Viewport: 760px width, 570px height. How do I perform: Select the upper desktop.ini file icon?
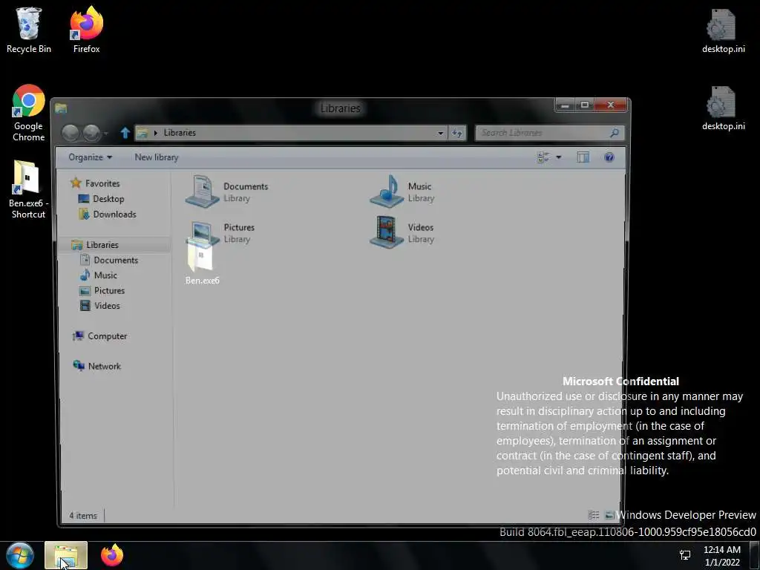point(723,30)
